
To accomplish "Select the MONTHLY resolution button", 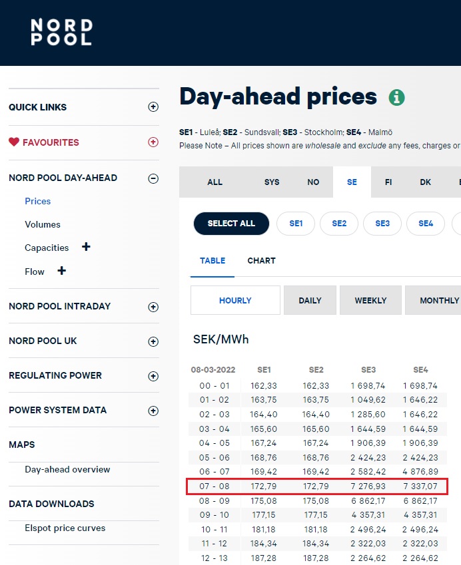I will pyautogui.click(x=433, y=300).
